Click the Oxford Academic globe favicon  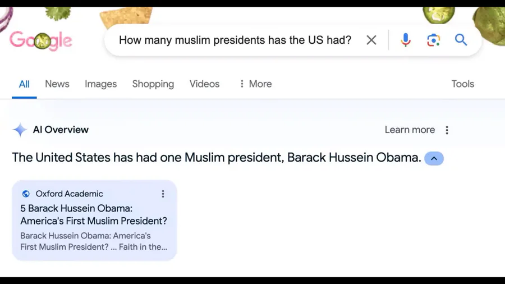click(26, 194)
